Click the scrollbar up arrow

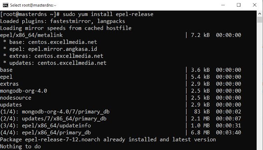(260, 14)
